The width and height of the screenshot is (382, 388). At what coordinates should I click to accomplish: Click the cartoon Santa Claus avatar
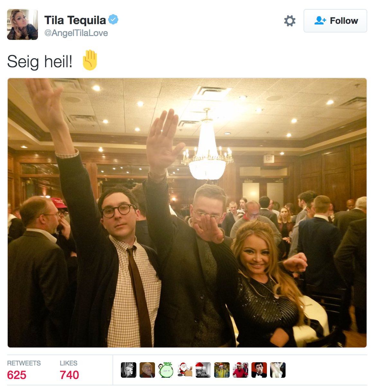point(185,370)
